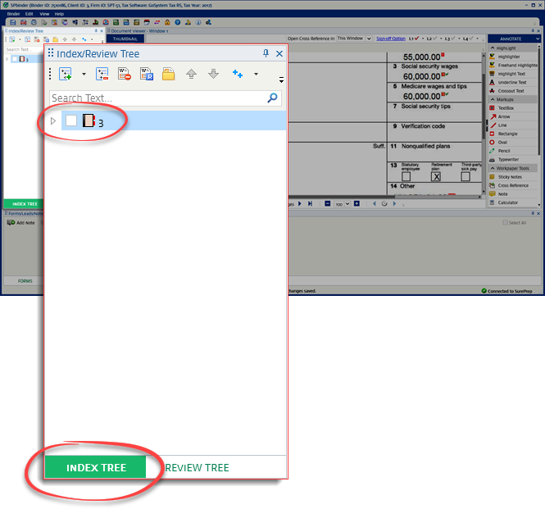Click the printer icon in main toolbar
The width and height of the screenshot is (545, 509).
point(34,22)
